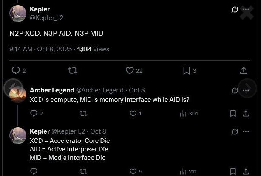Open more options on Archer Legend's reply
This screenshot has width=261, height=176.
246,90
